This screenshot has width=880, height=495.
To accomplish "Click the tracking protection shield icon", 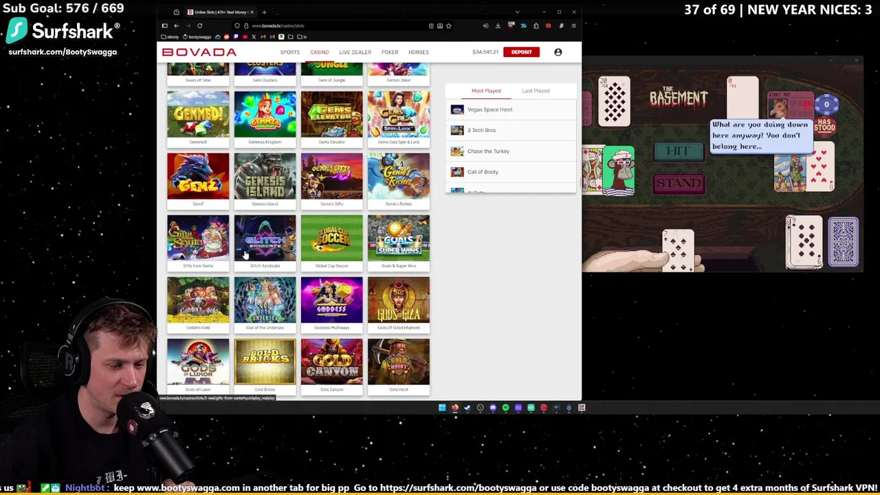I will point(237,25).
